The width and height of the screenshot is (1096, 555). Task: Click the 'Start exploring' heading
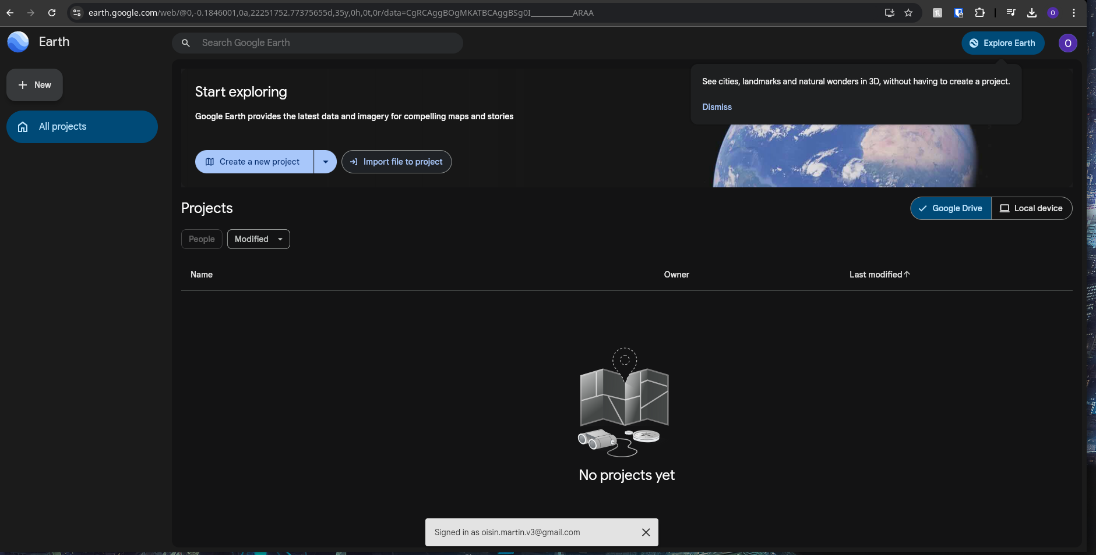coord(241,92)
